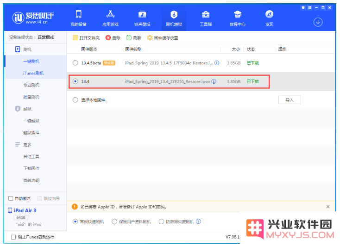Click the 固件版本 column header
This screenshot has width=340, height=246.
[89, 49]
